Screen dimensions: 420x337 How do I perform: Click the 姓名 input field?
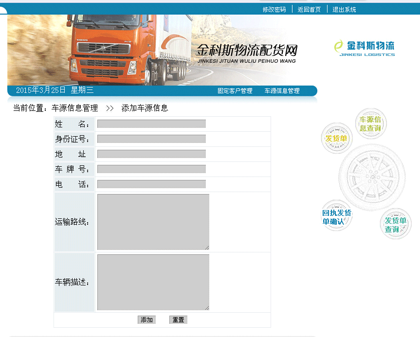point(151,124)
